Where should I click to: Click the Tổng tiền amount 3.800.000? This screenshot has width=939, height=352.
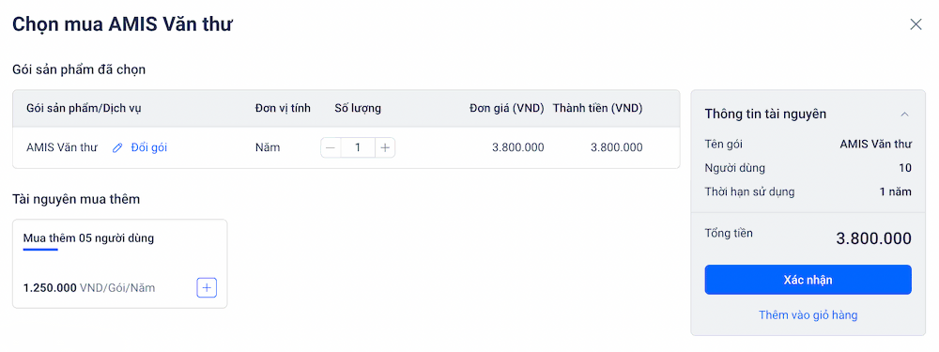873,238
